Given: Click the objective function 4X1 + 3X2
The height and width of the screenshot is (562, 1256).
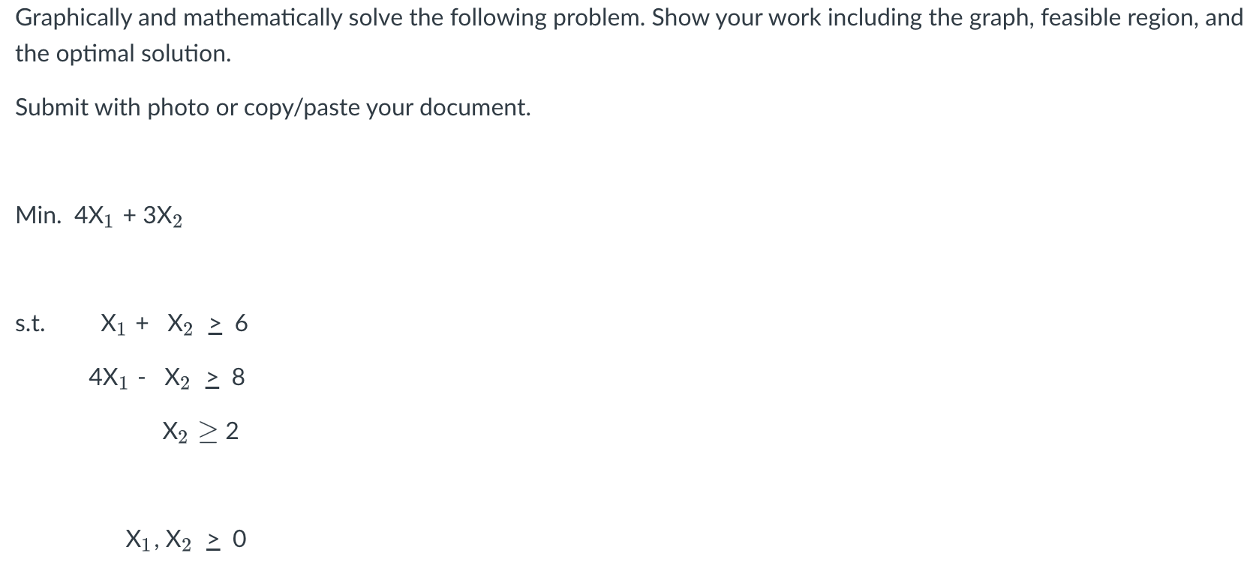Looking at the screenshot, I should click(128, 217).
